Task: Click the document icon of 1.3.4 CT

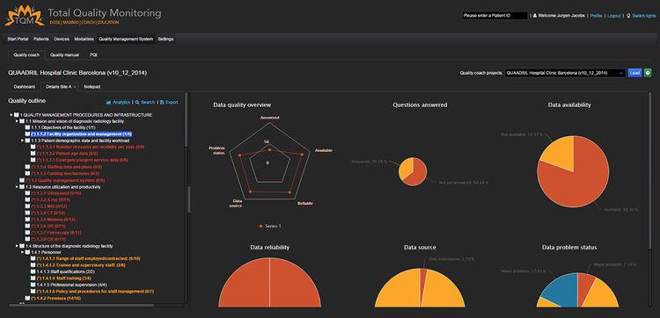Action: 27,213
